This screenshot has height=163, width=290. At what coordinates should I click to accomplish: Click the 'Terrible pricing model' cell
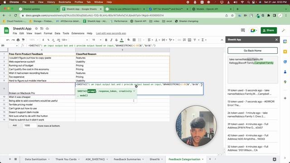(x=42, y=105)
